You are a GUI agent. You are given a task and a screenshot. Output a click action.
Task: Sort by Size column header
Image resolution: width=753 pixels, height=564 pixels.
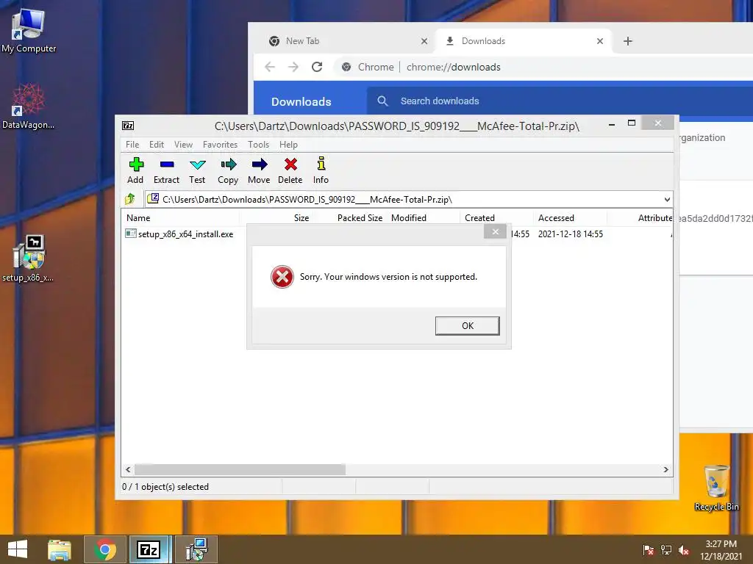[276, 217]
